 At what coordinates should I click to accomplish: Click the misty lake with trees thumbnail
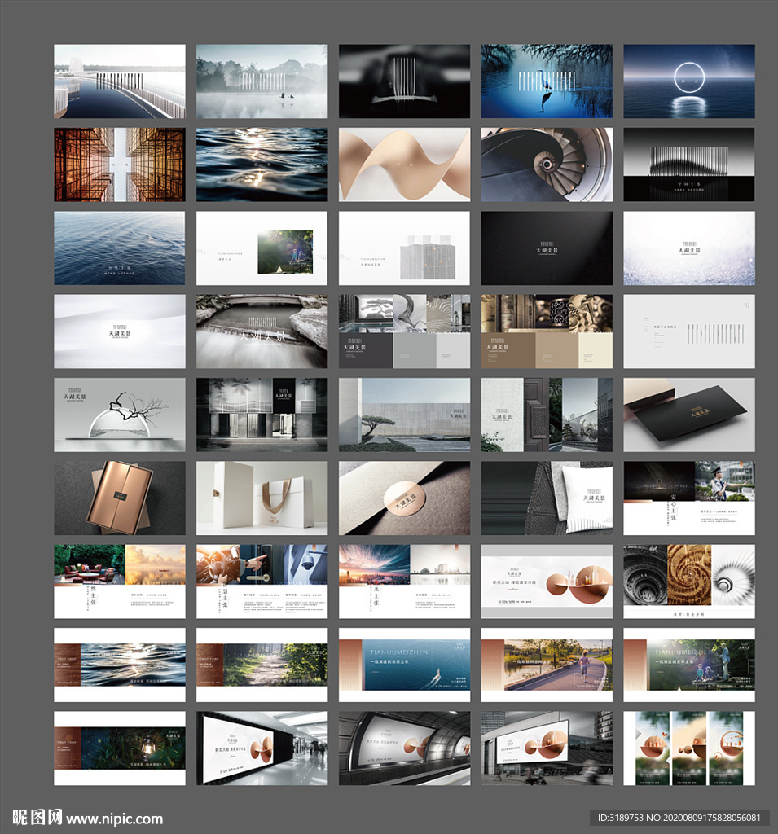(262, 81)
